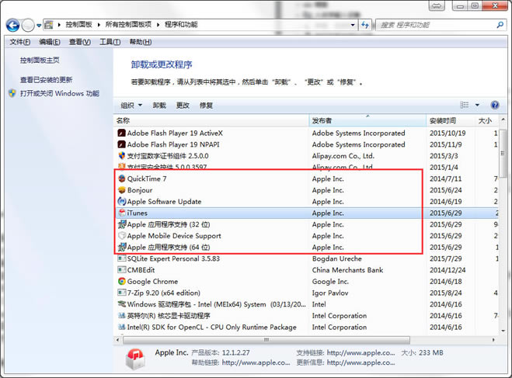Open the help question mark icon
The height and width of the screenshot is (378, 512).
(x=495, y=105)
